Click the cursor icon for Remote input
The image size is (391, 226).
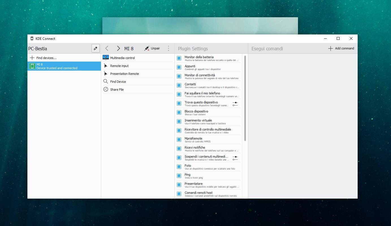pos(106,66)
